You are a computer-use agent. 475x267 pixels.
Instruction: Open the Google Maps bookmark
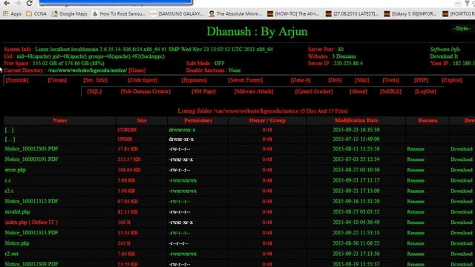pyautogui.click(x=70, y=13)
